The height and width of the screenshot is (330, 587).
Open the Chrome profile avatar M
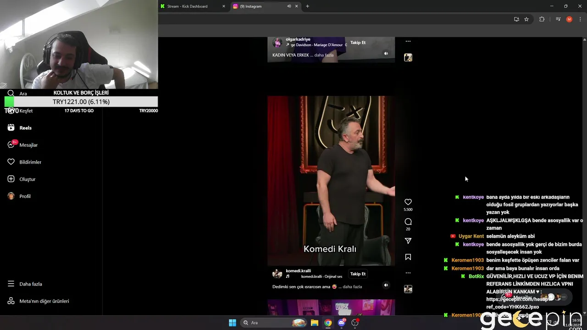coord(569,19)
